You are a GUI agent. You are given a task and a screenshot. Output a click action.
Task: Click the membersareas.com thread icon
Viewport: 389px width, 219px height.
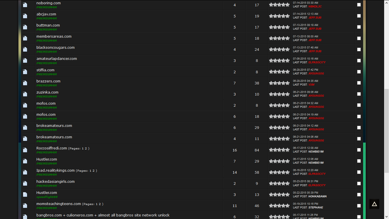pos(25,38)
